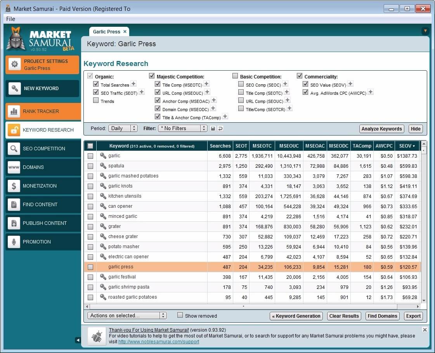
Task: Toggle Majestic Competition group checkbox
Action: click(152, 76)
